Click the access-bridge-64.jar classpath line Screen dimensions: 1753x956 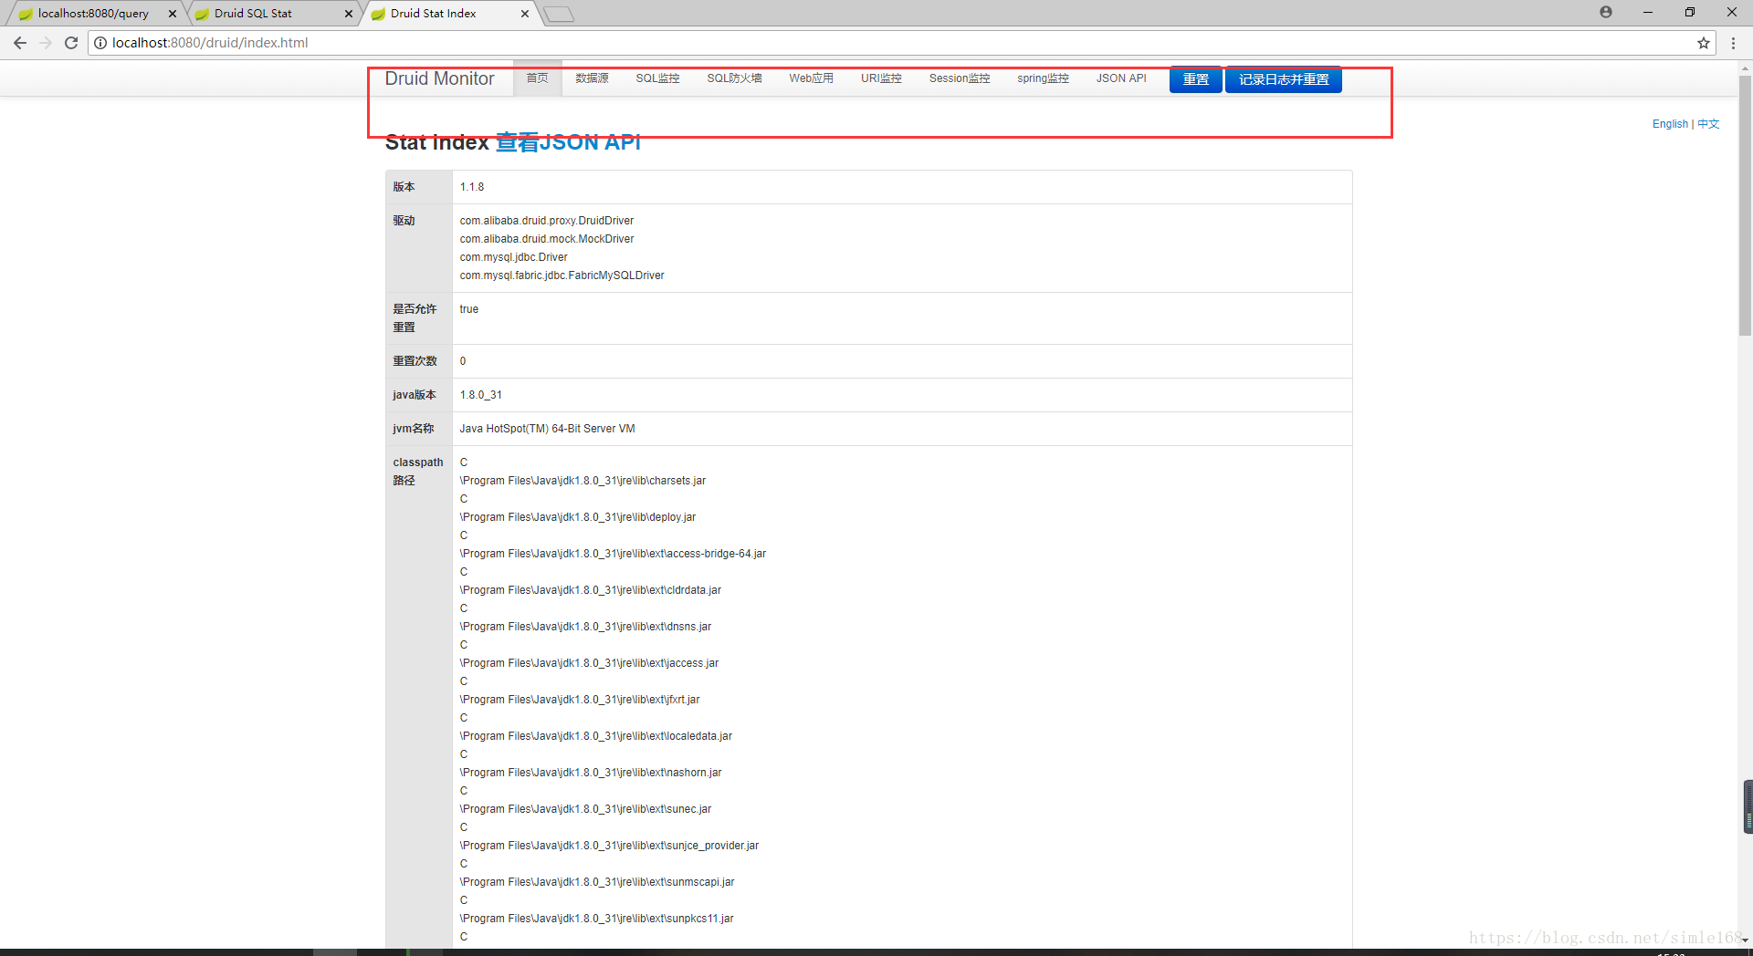click(613, 554)
